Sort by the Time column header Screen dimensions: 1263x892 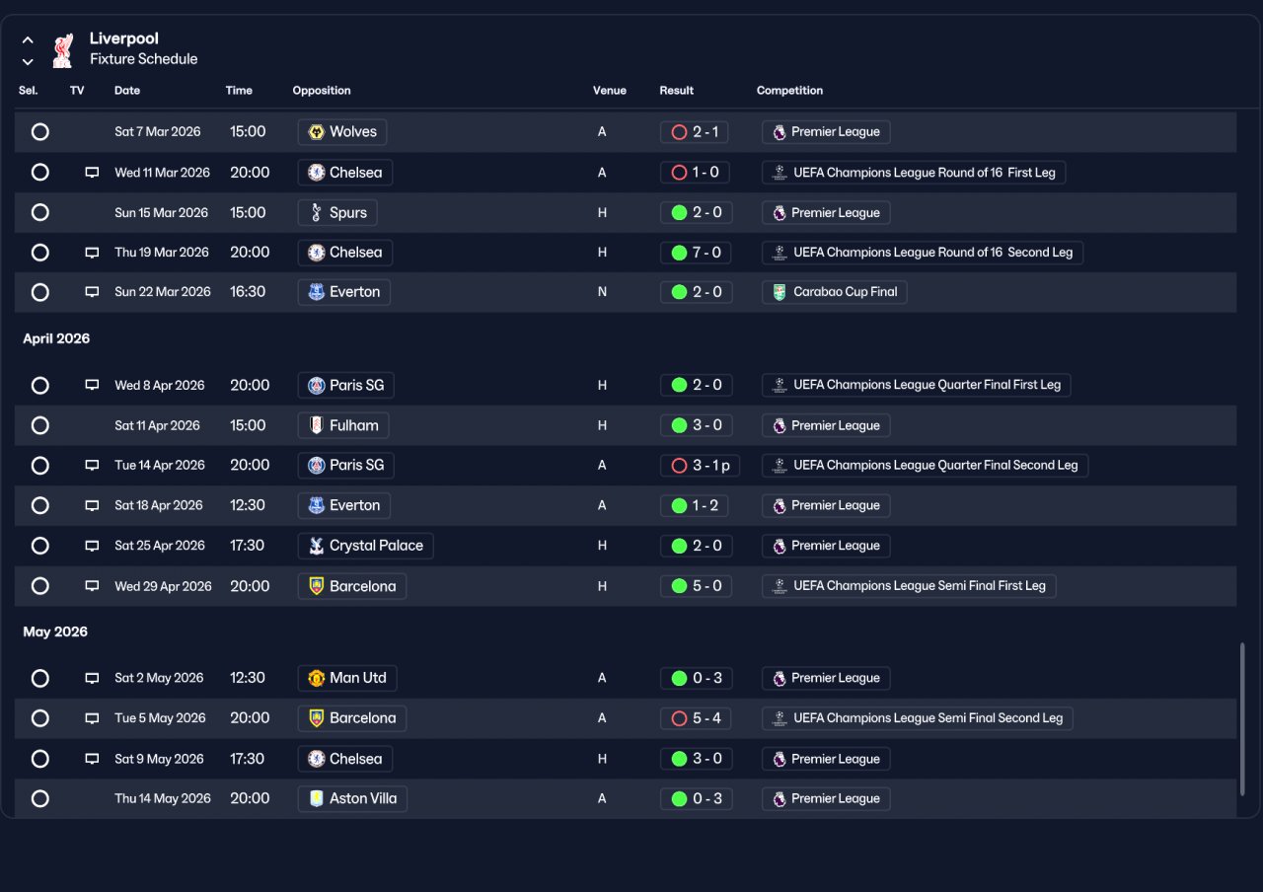pyautogui.click(x=239, y=91)
